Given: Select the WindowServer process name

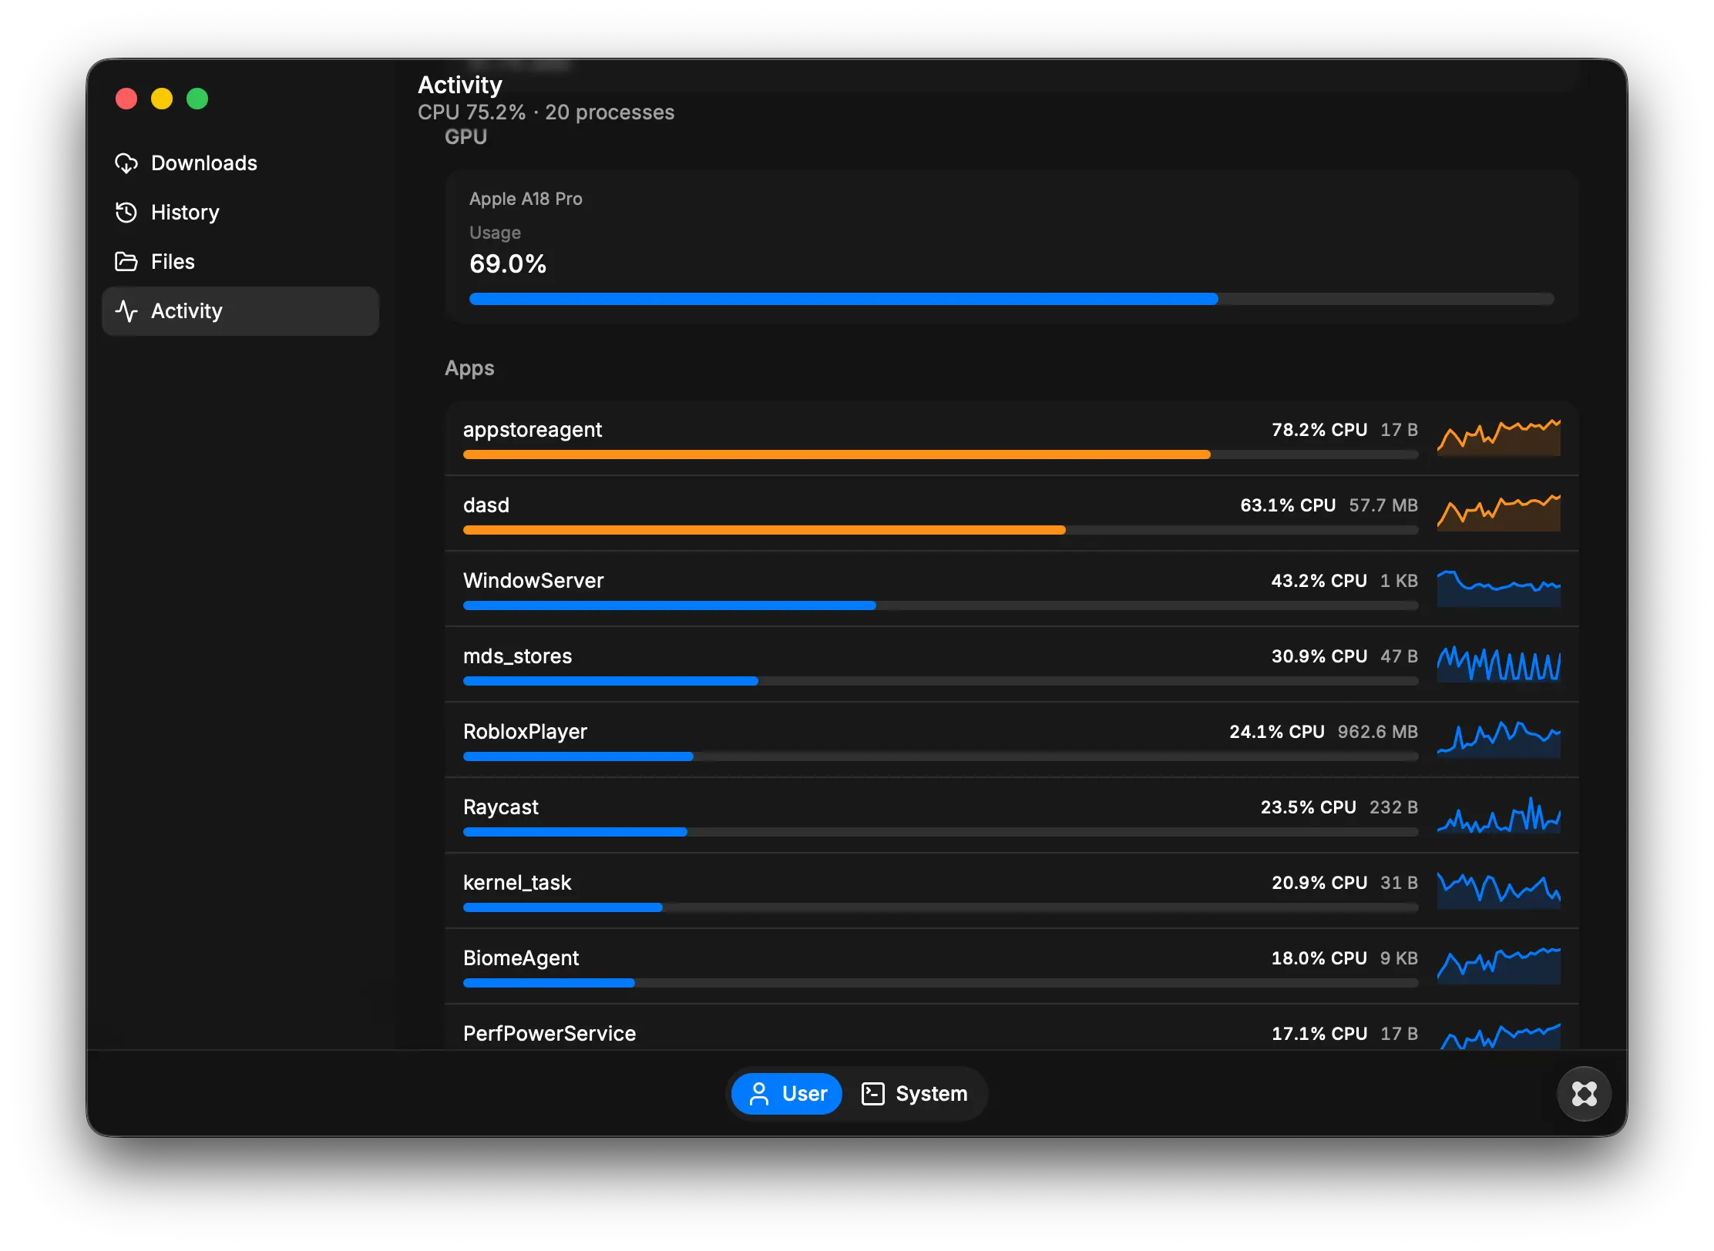Looking at the screenshot, I should 533,581.
